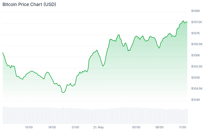
Task: Click the 11:00 time axis label
Action: [x=182, y=127]
